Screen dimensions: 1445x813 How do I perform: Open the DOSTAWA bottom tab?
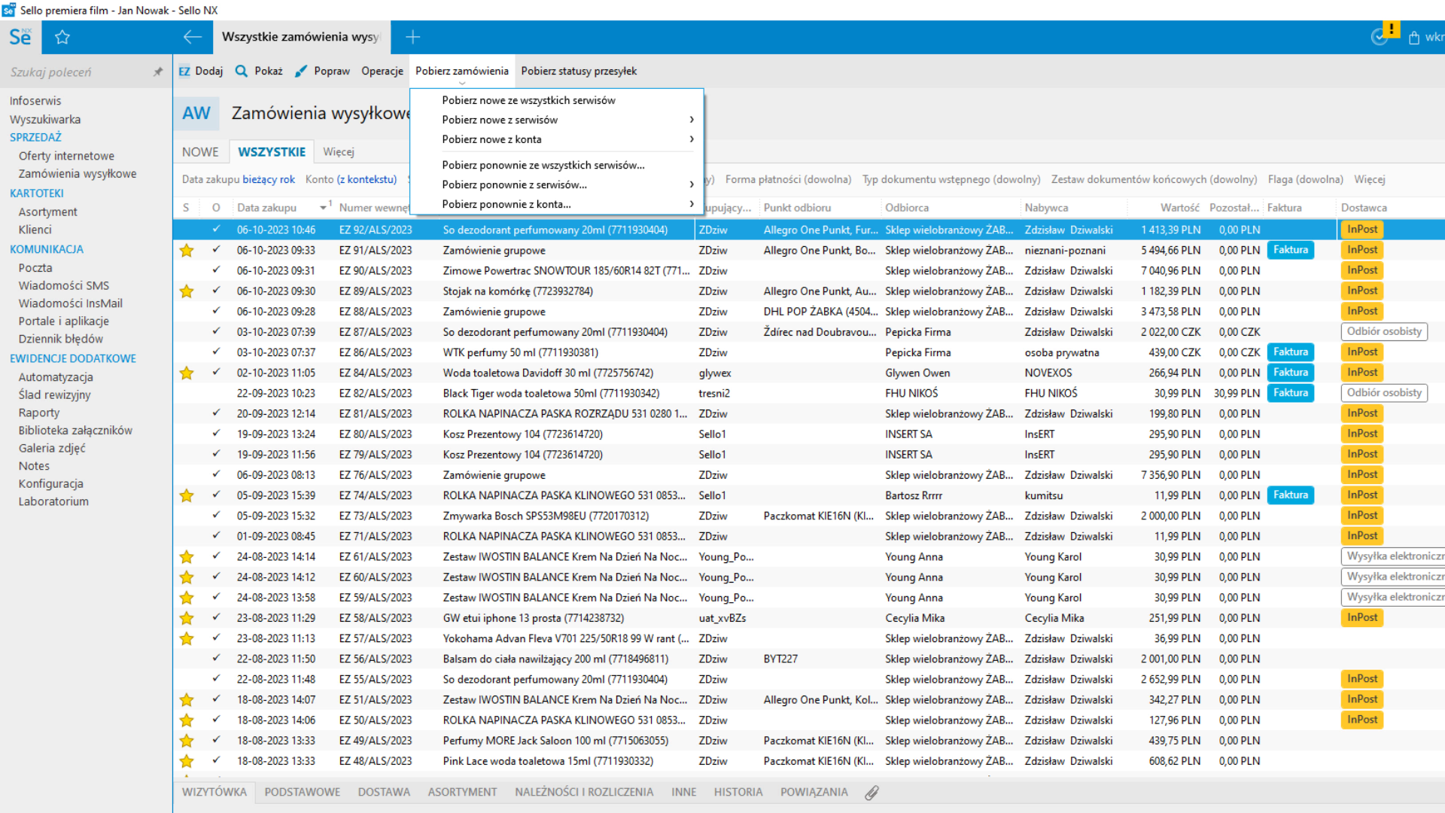click(x=384, y=792)
